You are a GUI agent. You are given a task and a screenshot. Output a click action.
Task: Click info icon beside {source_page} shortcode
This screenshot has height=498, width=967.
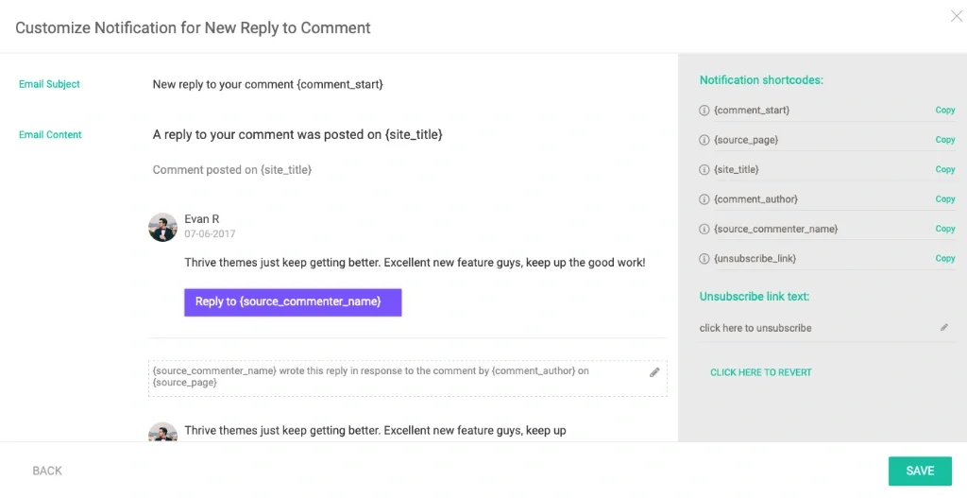click(704, 140)
